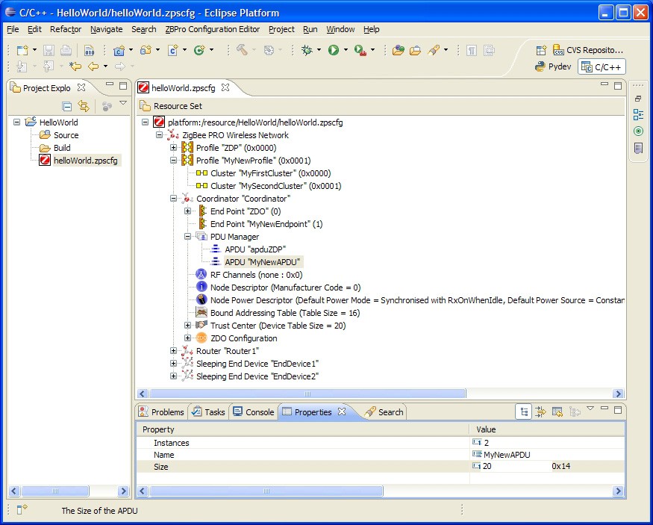Click the Save icon in the toolbar
The image size is (653, 525).
(49, 50)
